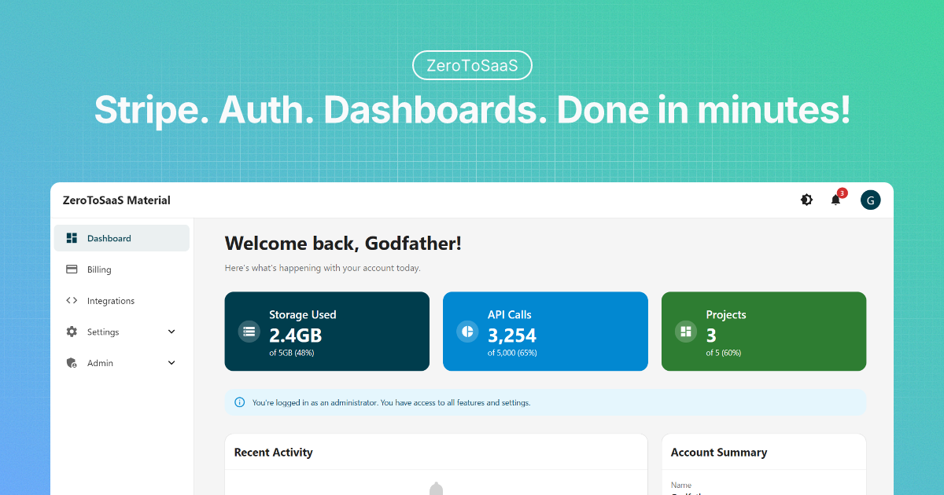Select the Admin menu item label
This screenshot has width=944, height=495.
100,363
